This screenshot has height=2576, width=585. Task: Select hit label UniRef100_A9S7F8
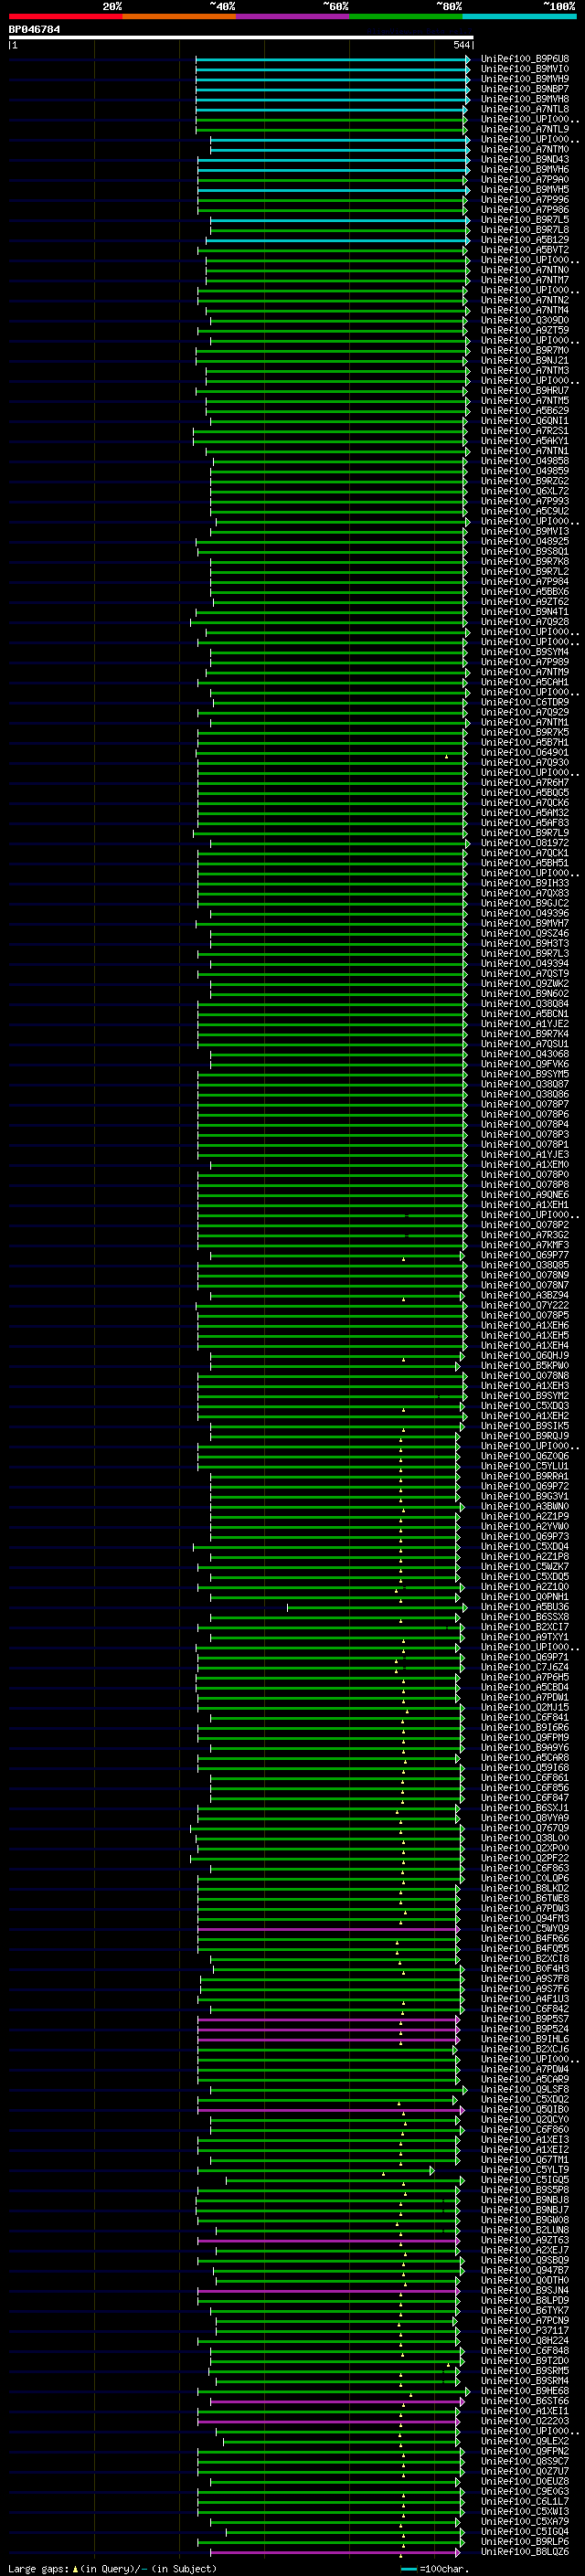click(525, 1979)
